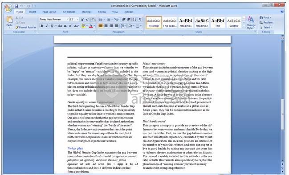This screenshot has height=175, width=289.
Task: Open underline style dropdown arrow
Action: click(56, 26)
